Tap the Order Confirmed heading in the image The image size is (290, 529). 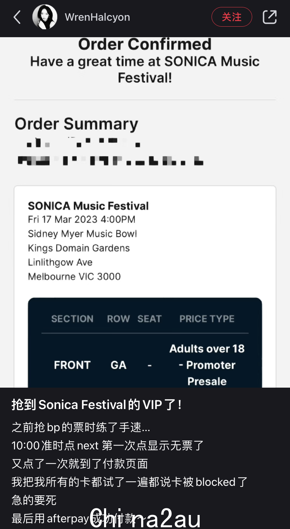[x=145, y=44]
